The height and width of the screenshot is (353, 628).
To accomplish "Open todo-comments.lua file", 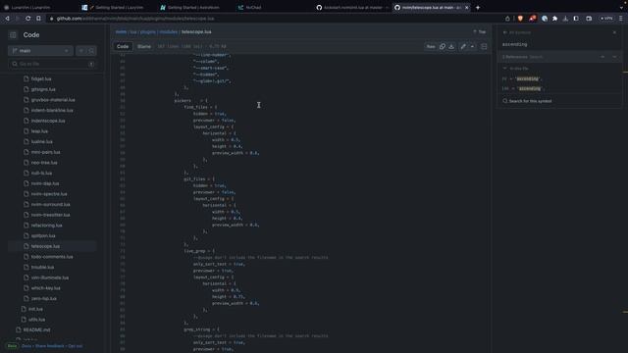I will click(52, 257).
